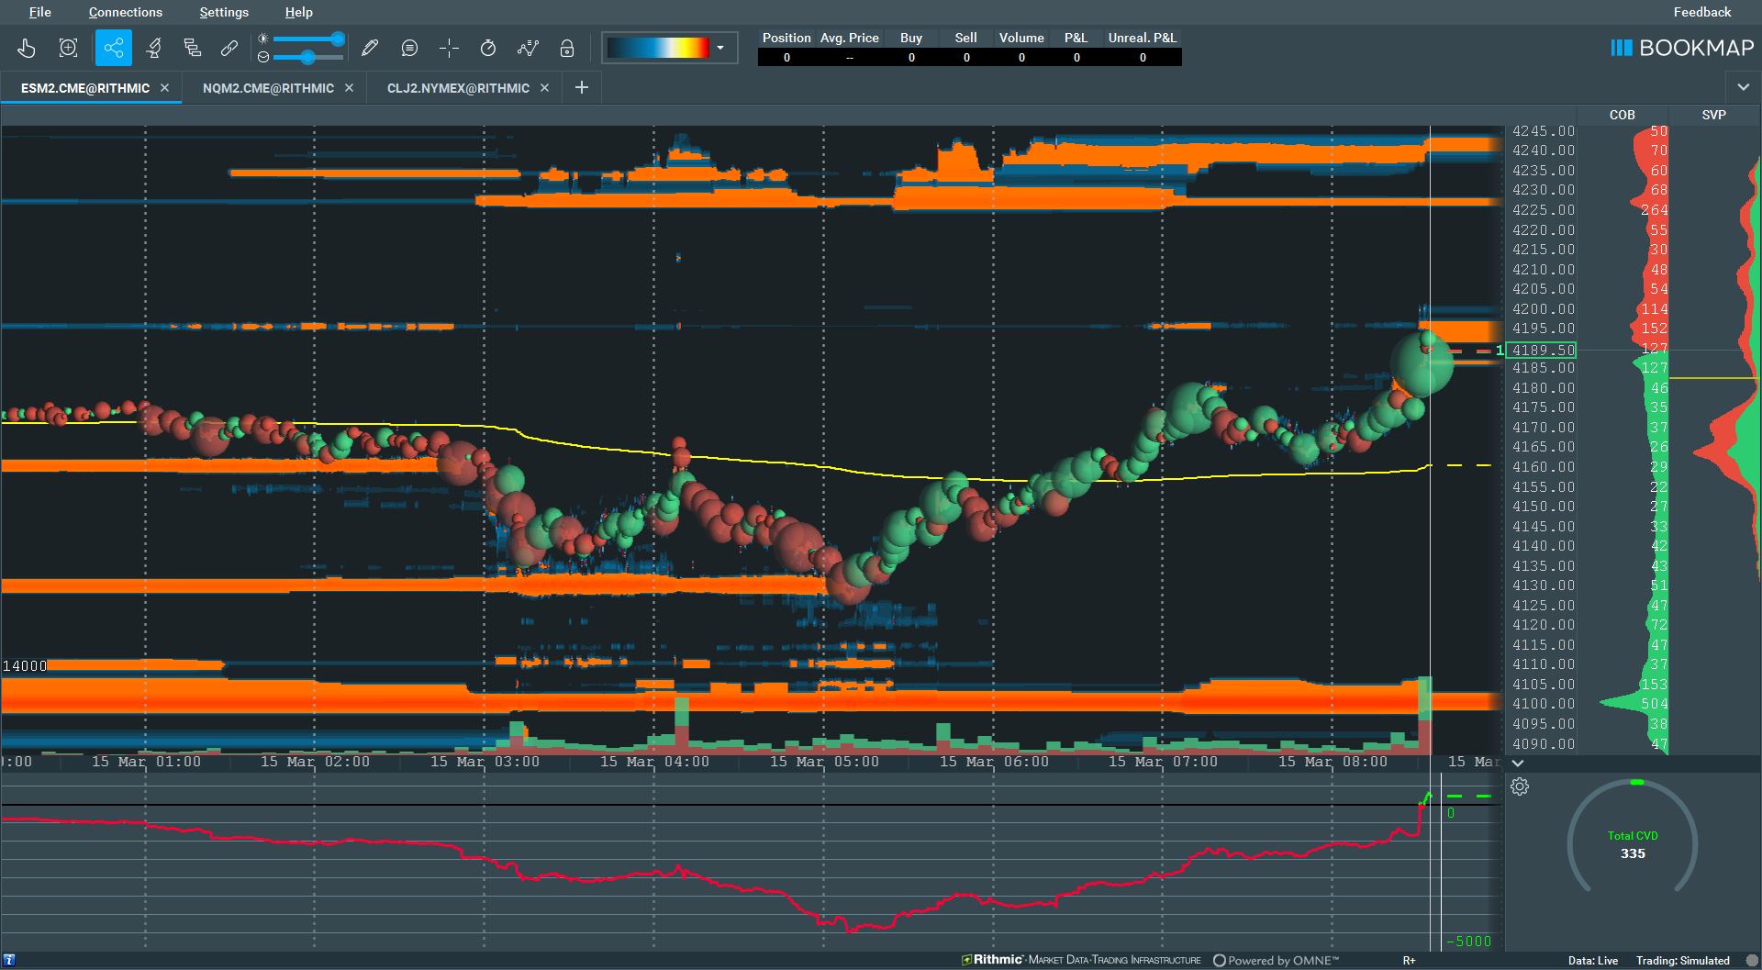The image size is (1762, 970).
Task: Click the Bookmap logo
Action: [1682, 48]
